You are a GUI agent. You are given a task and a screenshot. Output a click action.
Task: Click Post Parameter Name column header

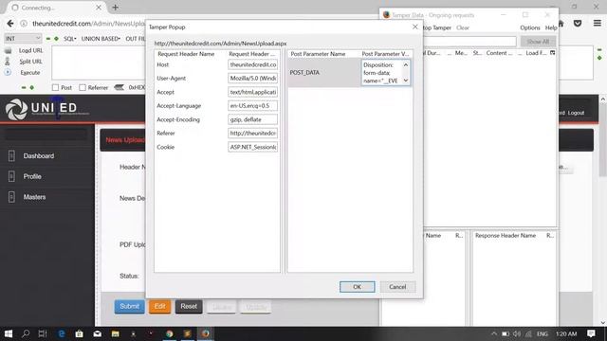(x=318, y=54)
